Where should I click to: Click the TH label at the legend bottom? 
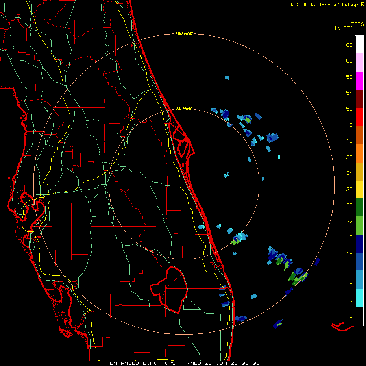pyautogui.click(x=349, y=317)
